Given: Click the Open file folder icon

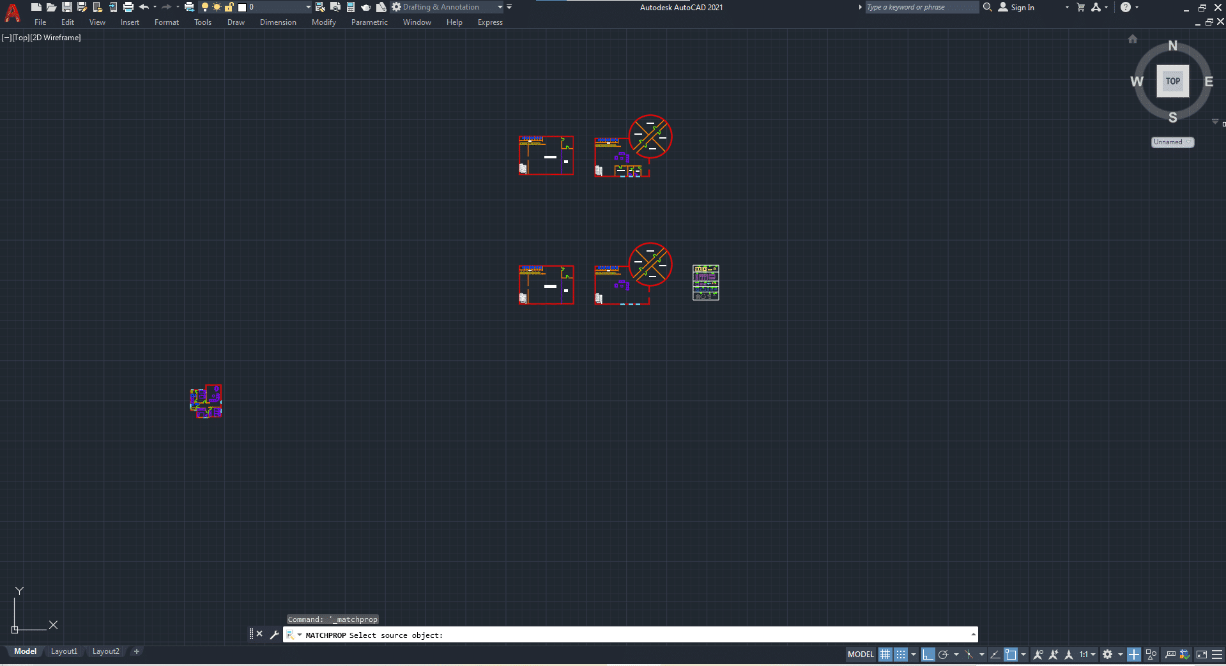Looking at the screenshot, I should (52, 7).
